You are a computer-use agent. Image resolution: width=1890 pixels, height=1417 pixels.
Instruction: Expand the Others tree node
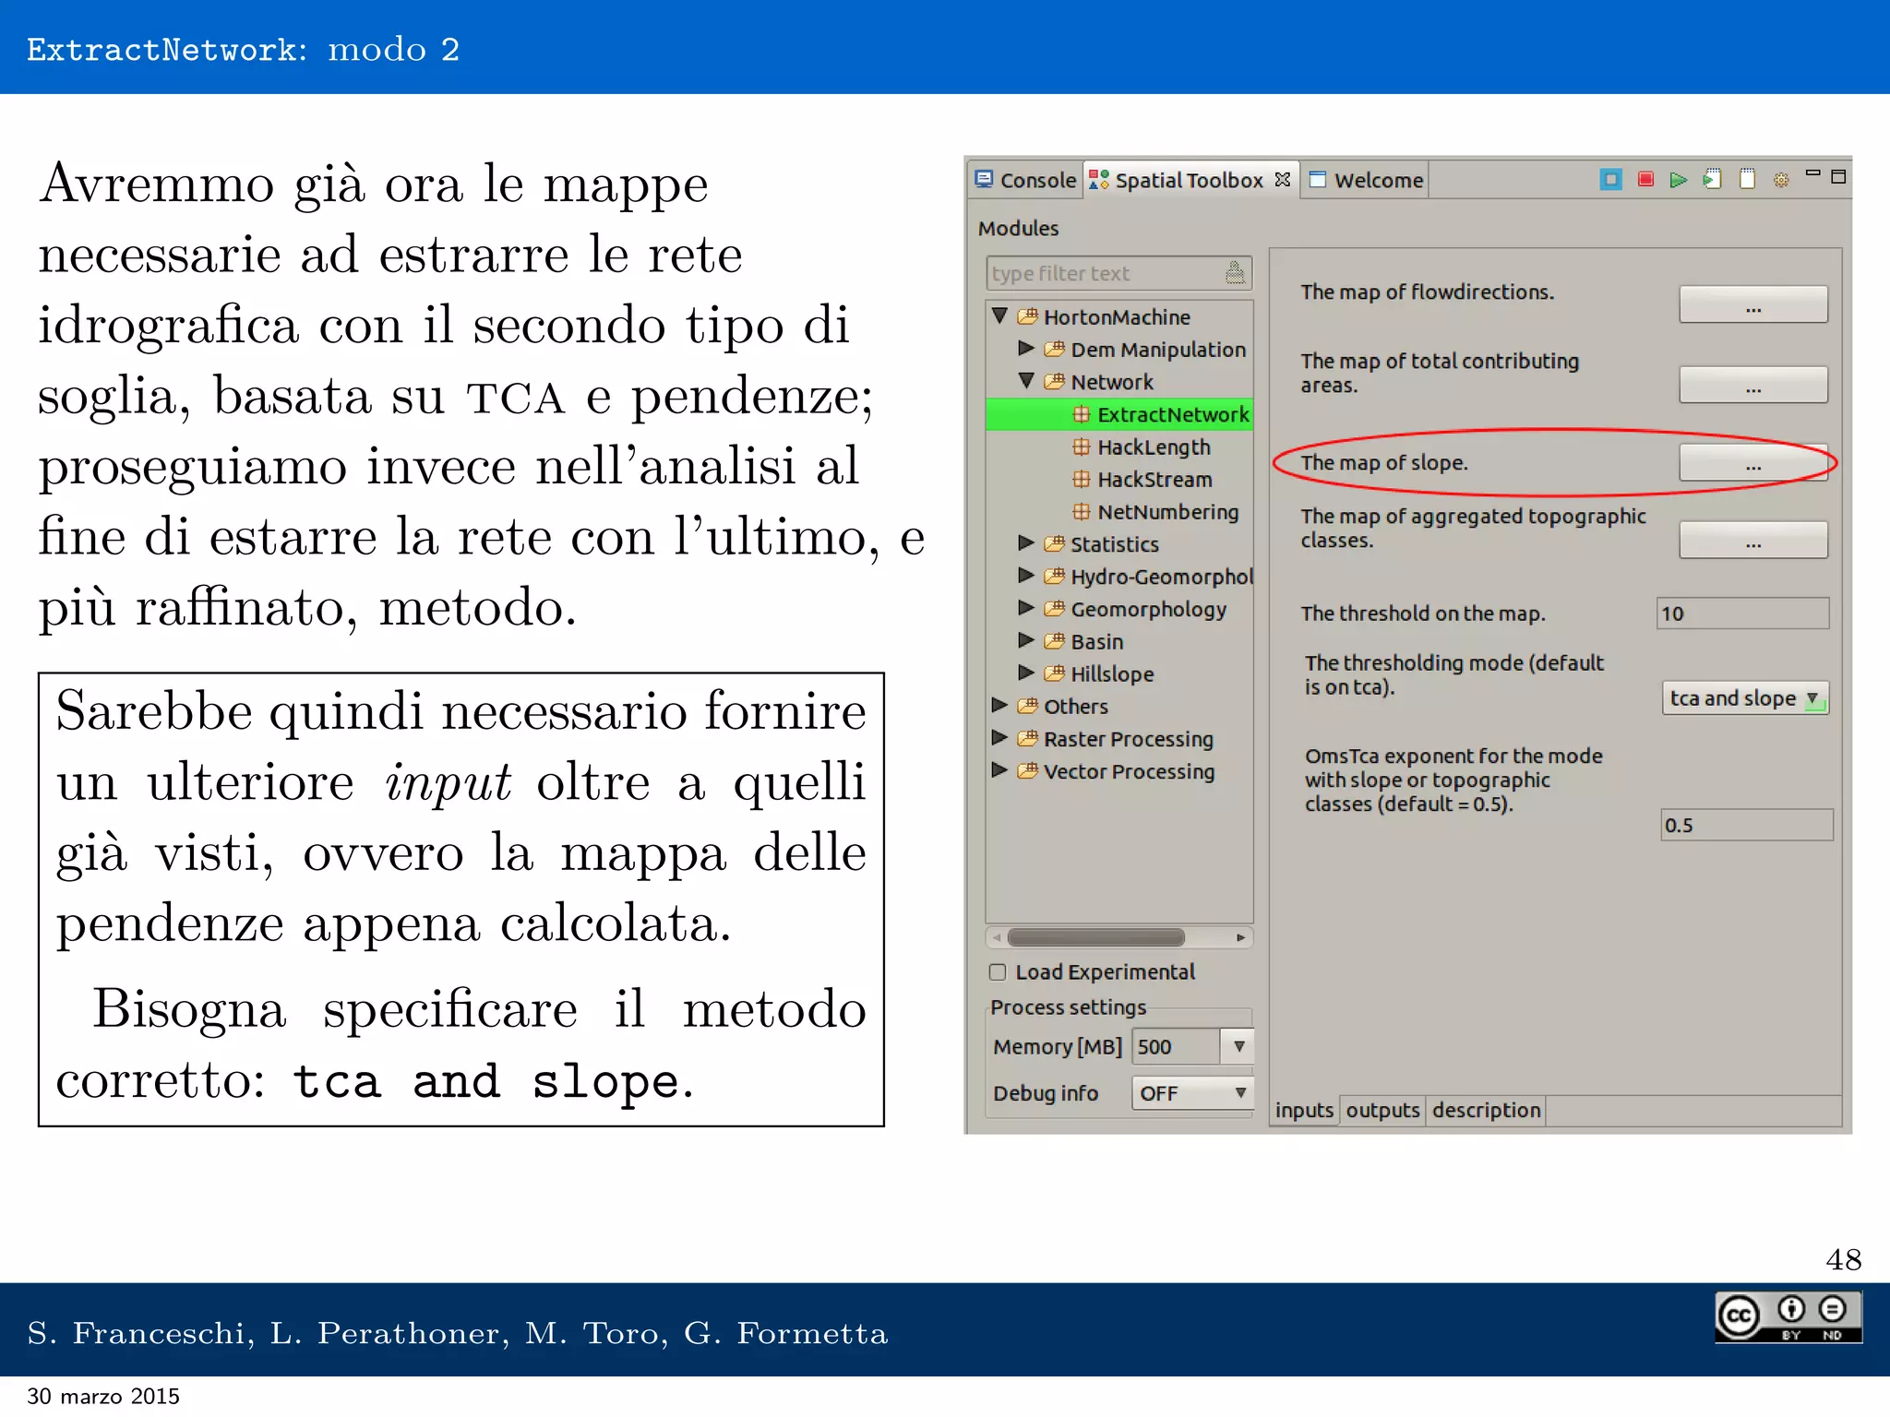coord(999,705)
